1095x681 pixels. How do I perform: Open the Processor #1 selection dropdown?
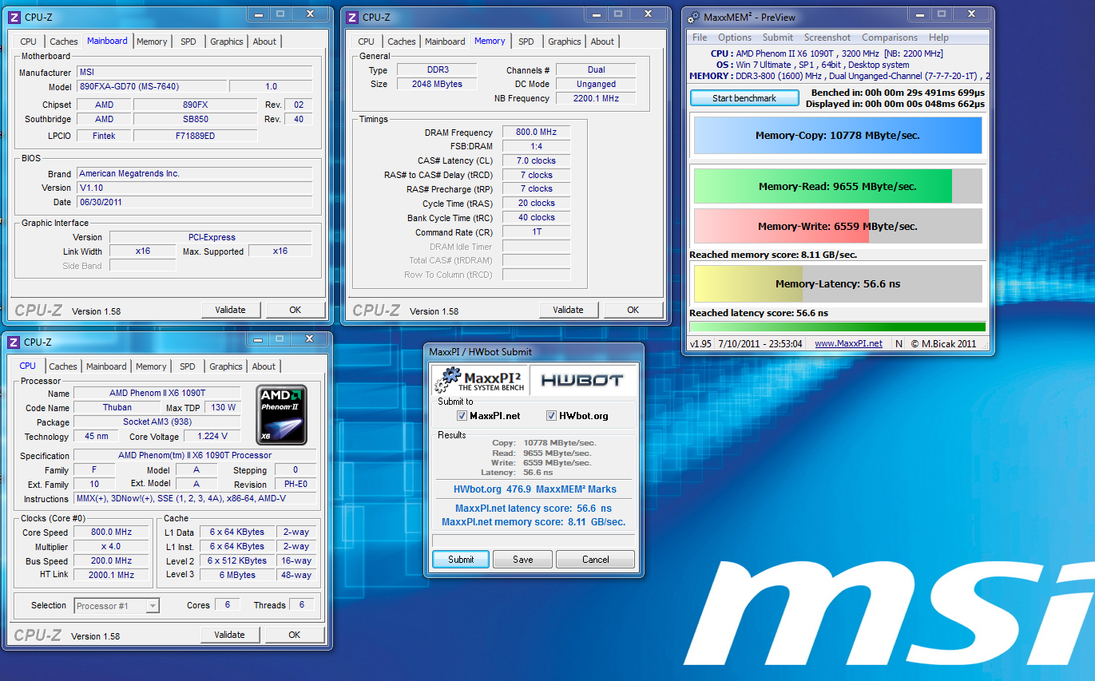coord(117,606)
